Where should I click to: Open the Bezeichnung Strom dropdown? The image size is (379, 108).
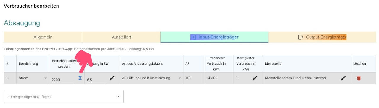pos(33,78)
